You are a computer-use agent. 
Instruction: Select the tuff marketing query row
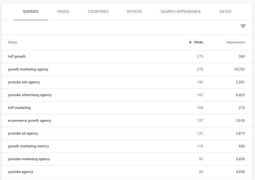20,108
